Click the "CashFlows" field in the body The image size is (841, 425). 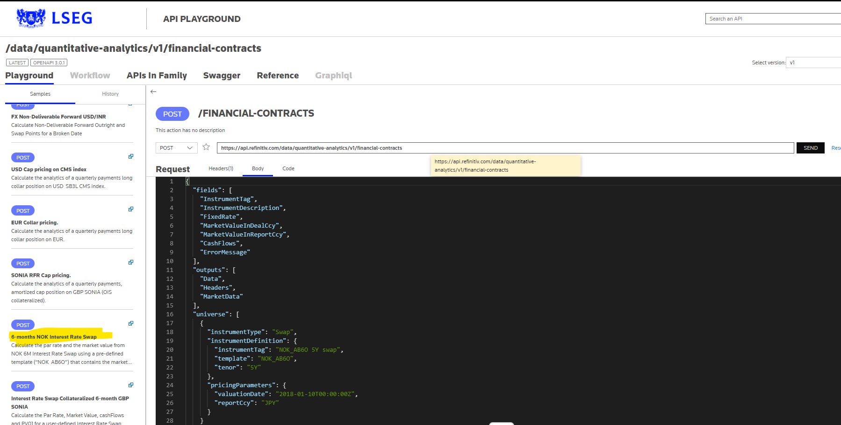pyautogui.click(x=221, y=243)
